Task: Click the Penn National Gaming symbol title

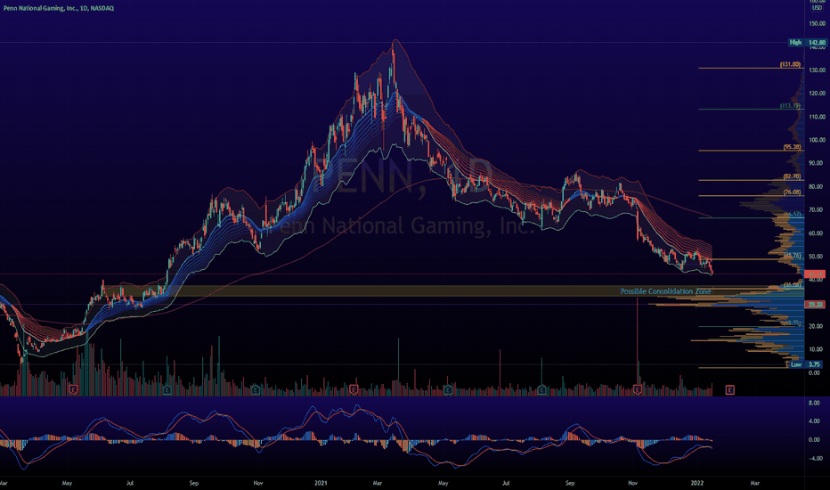Action: click(x=58, y=8)
